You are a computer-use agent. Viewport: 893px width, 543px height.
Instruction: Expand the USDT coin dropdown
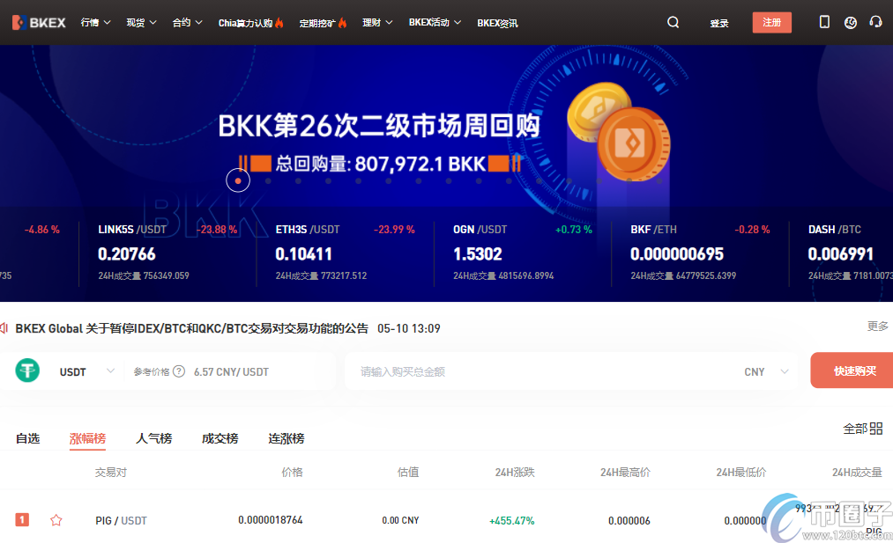click(110, 371)
